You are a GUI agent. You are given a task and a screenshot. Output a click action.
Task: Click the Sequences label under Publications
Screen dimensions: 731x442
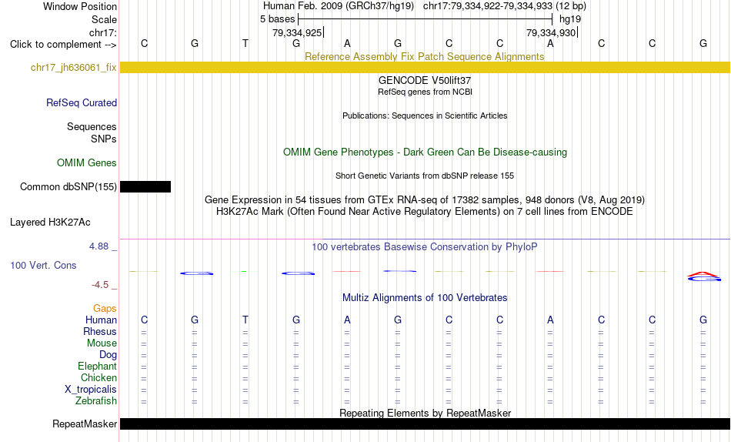(x=92, y=127)
